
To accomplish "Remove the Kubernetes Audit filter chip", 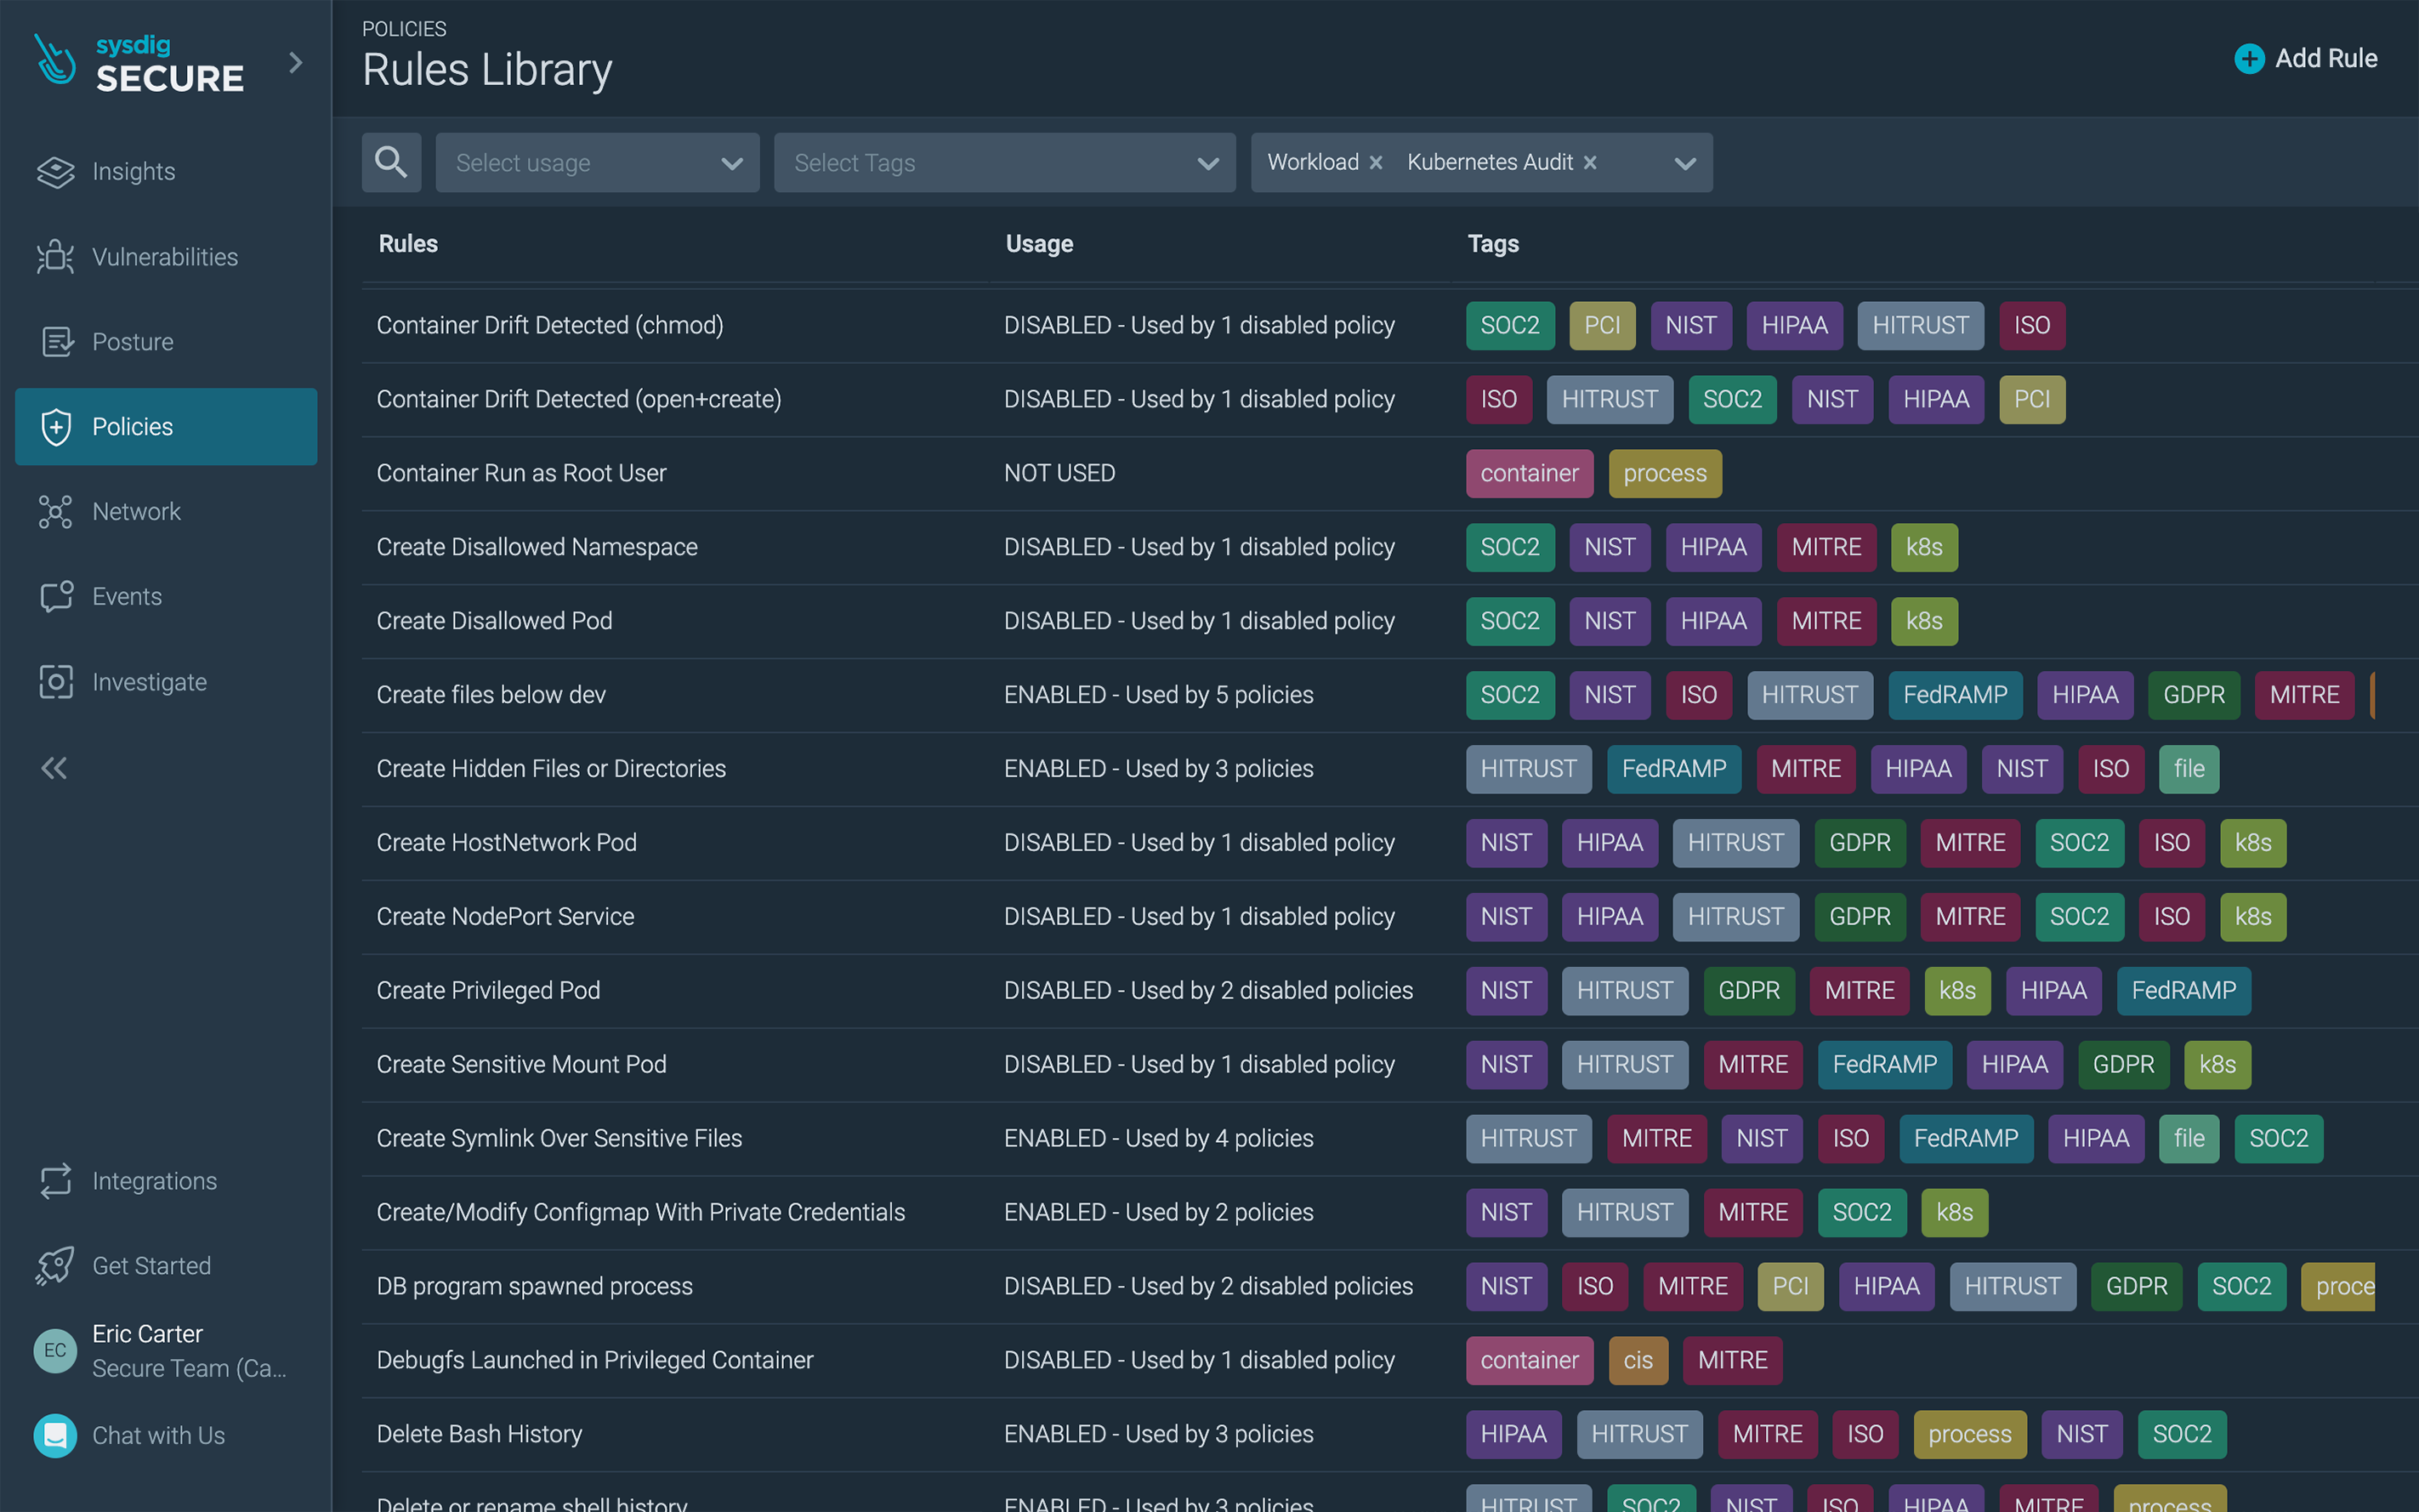I will pos(1590,163).
